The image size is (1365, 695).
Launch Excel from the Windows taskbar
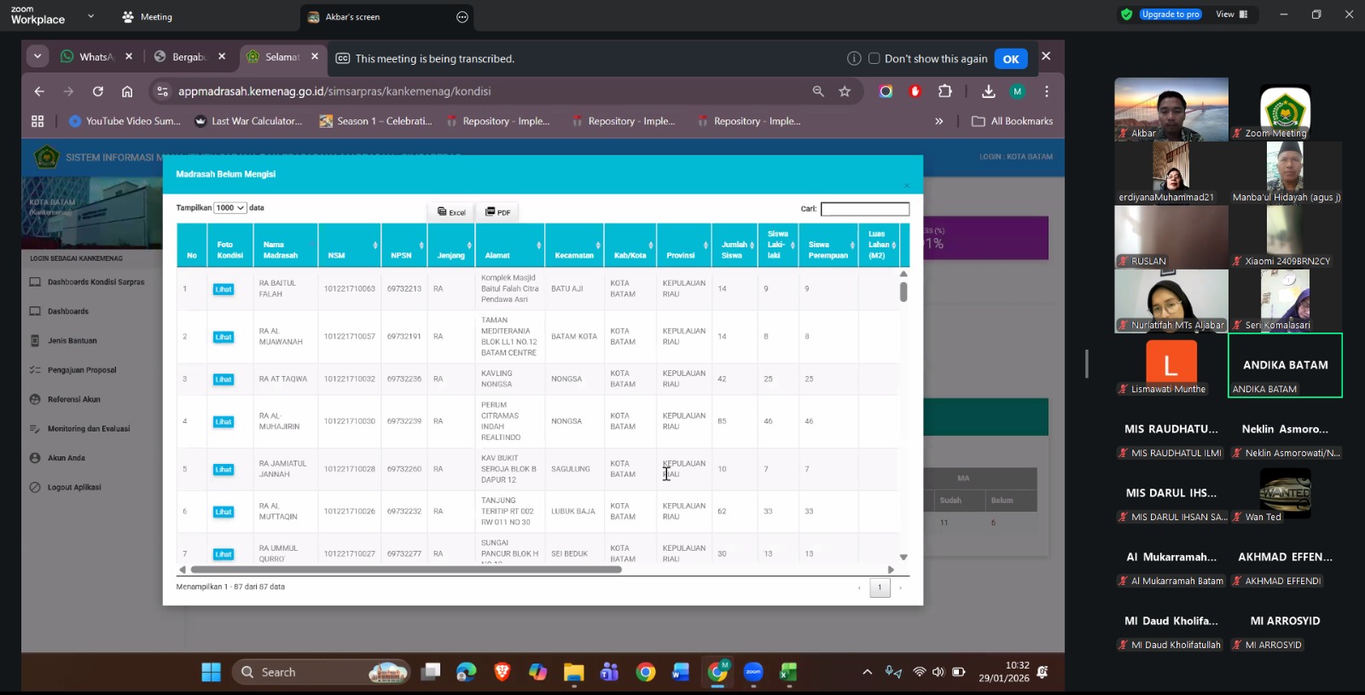pos(788,673)
